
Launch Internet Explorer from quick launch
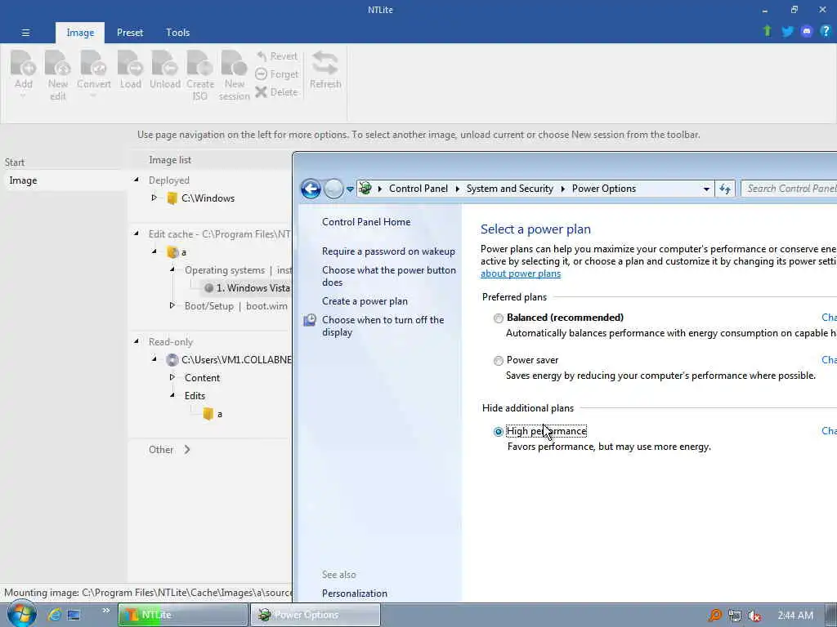pos(54,615)
